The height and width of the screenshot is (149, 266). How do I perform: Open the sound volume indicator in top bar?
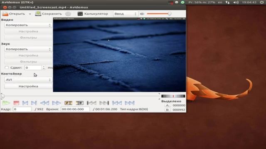pos(236,2)
